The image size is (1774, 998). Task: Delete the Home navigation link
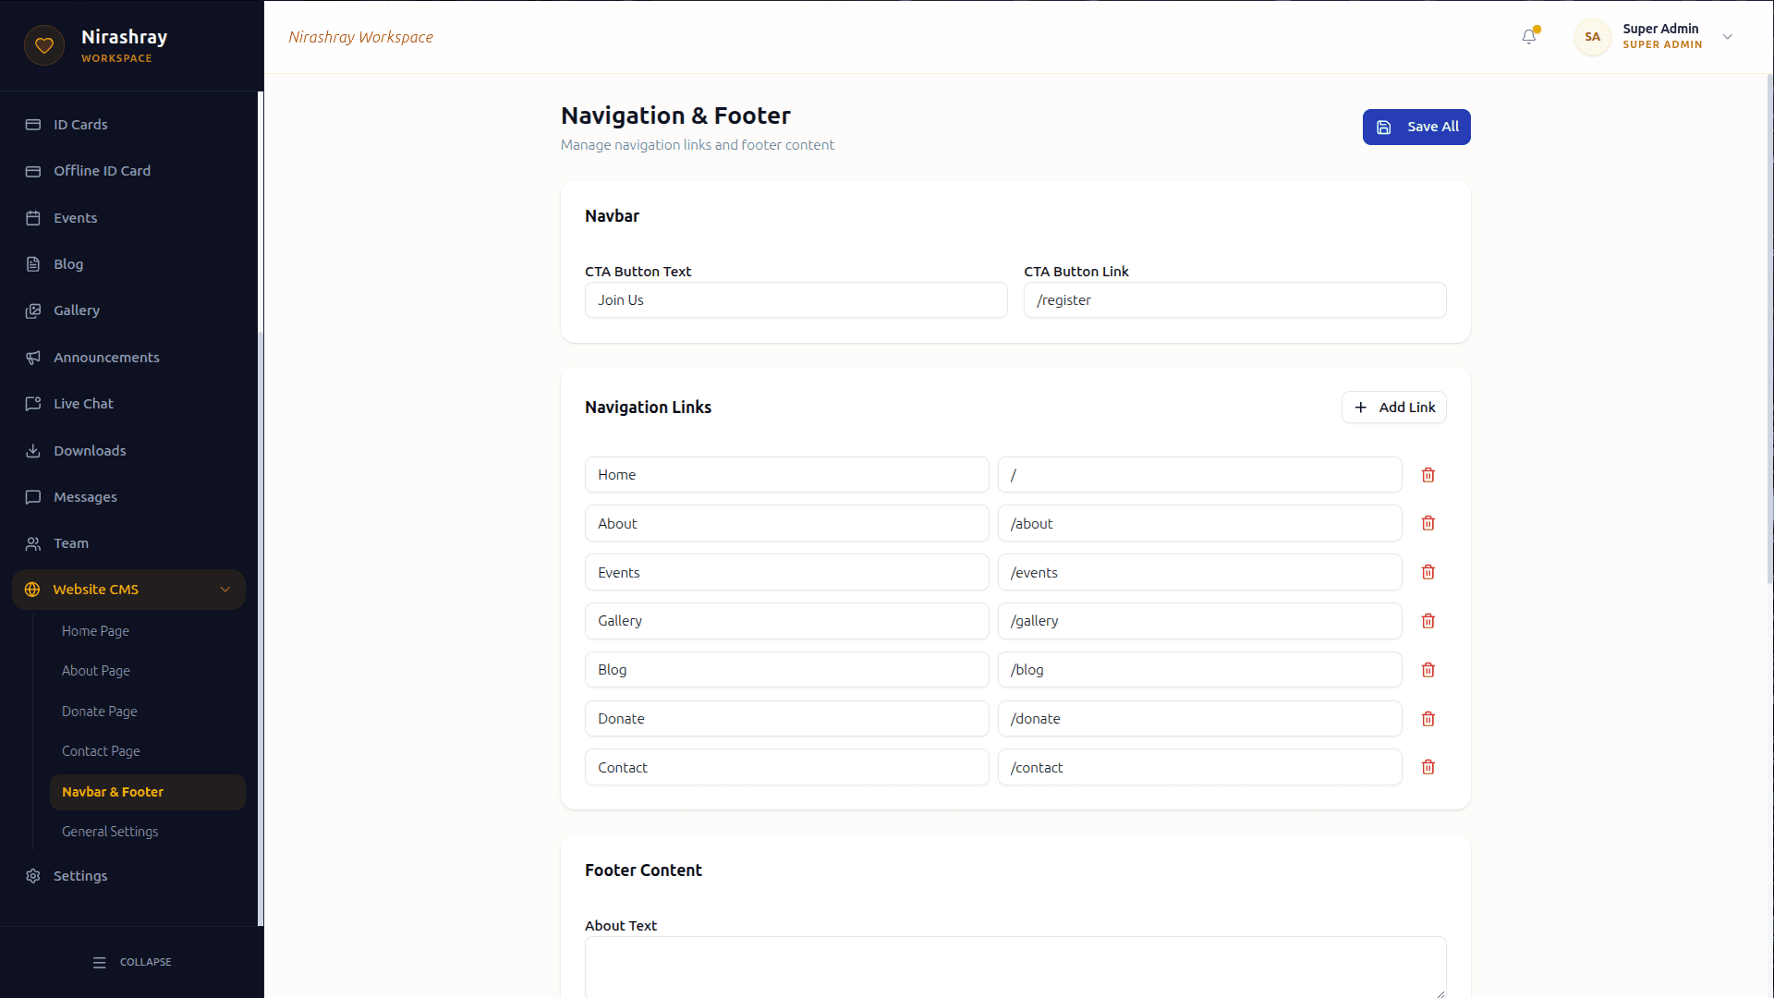click(1428, 475)
